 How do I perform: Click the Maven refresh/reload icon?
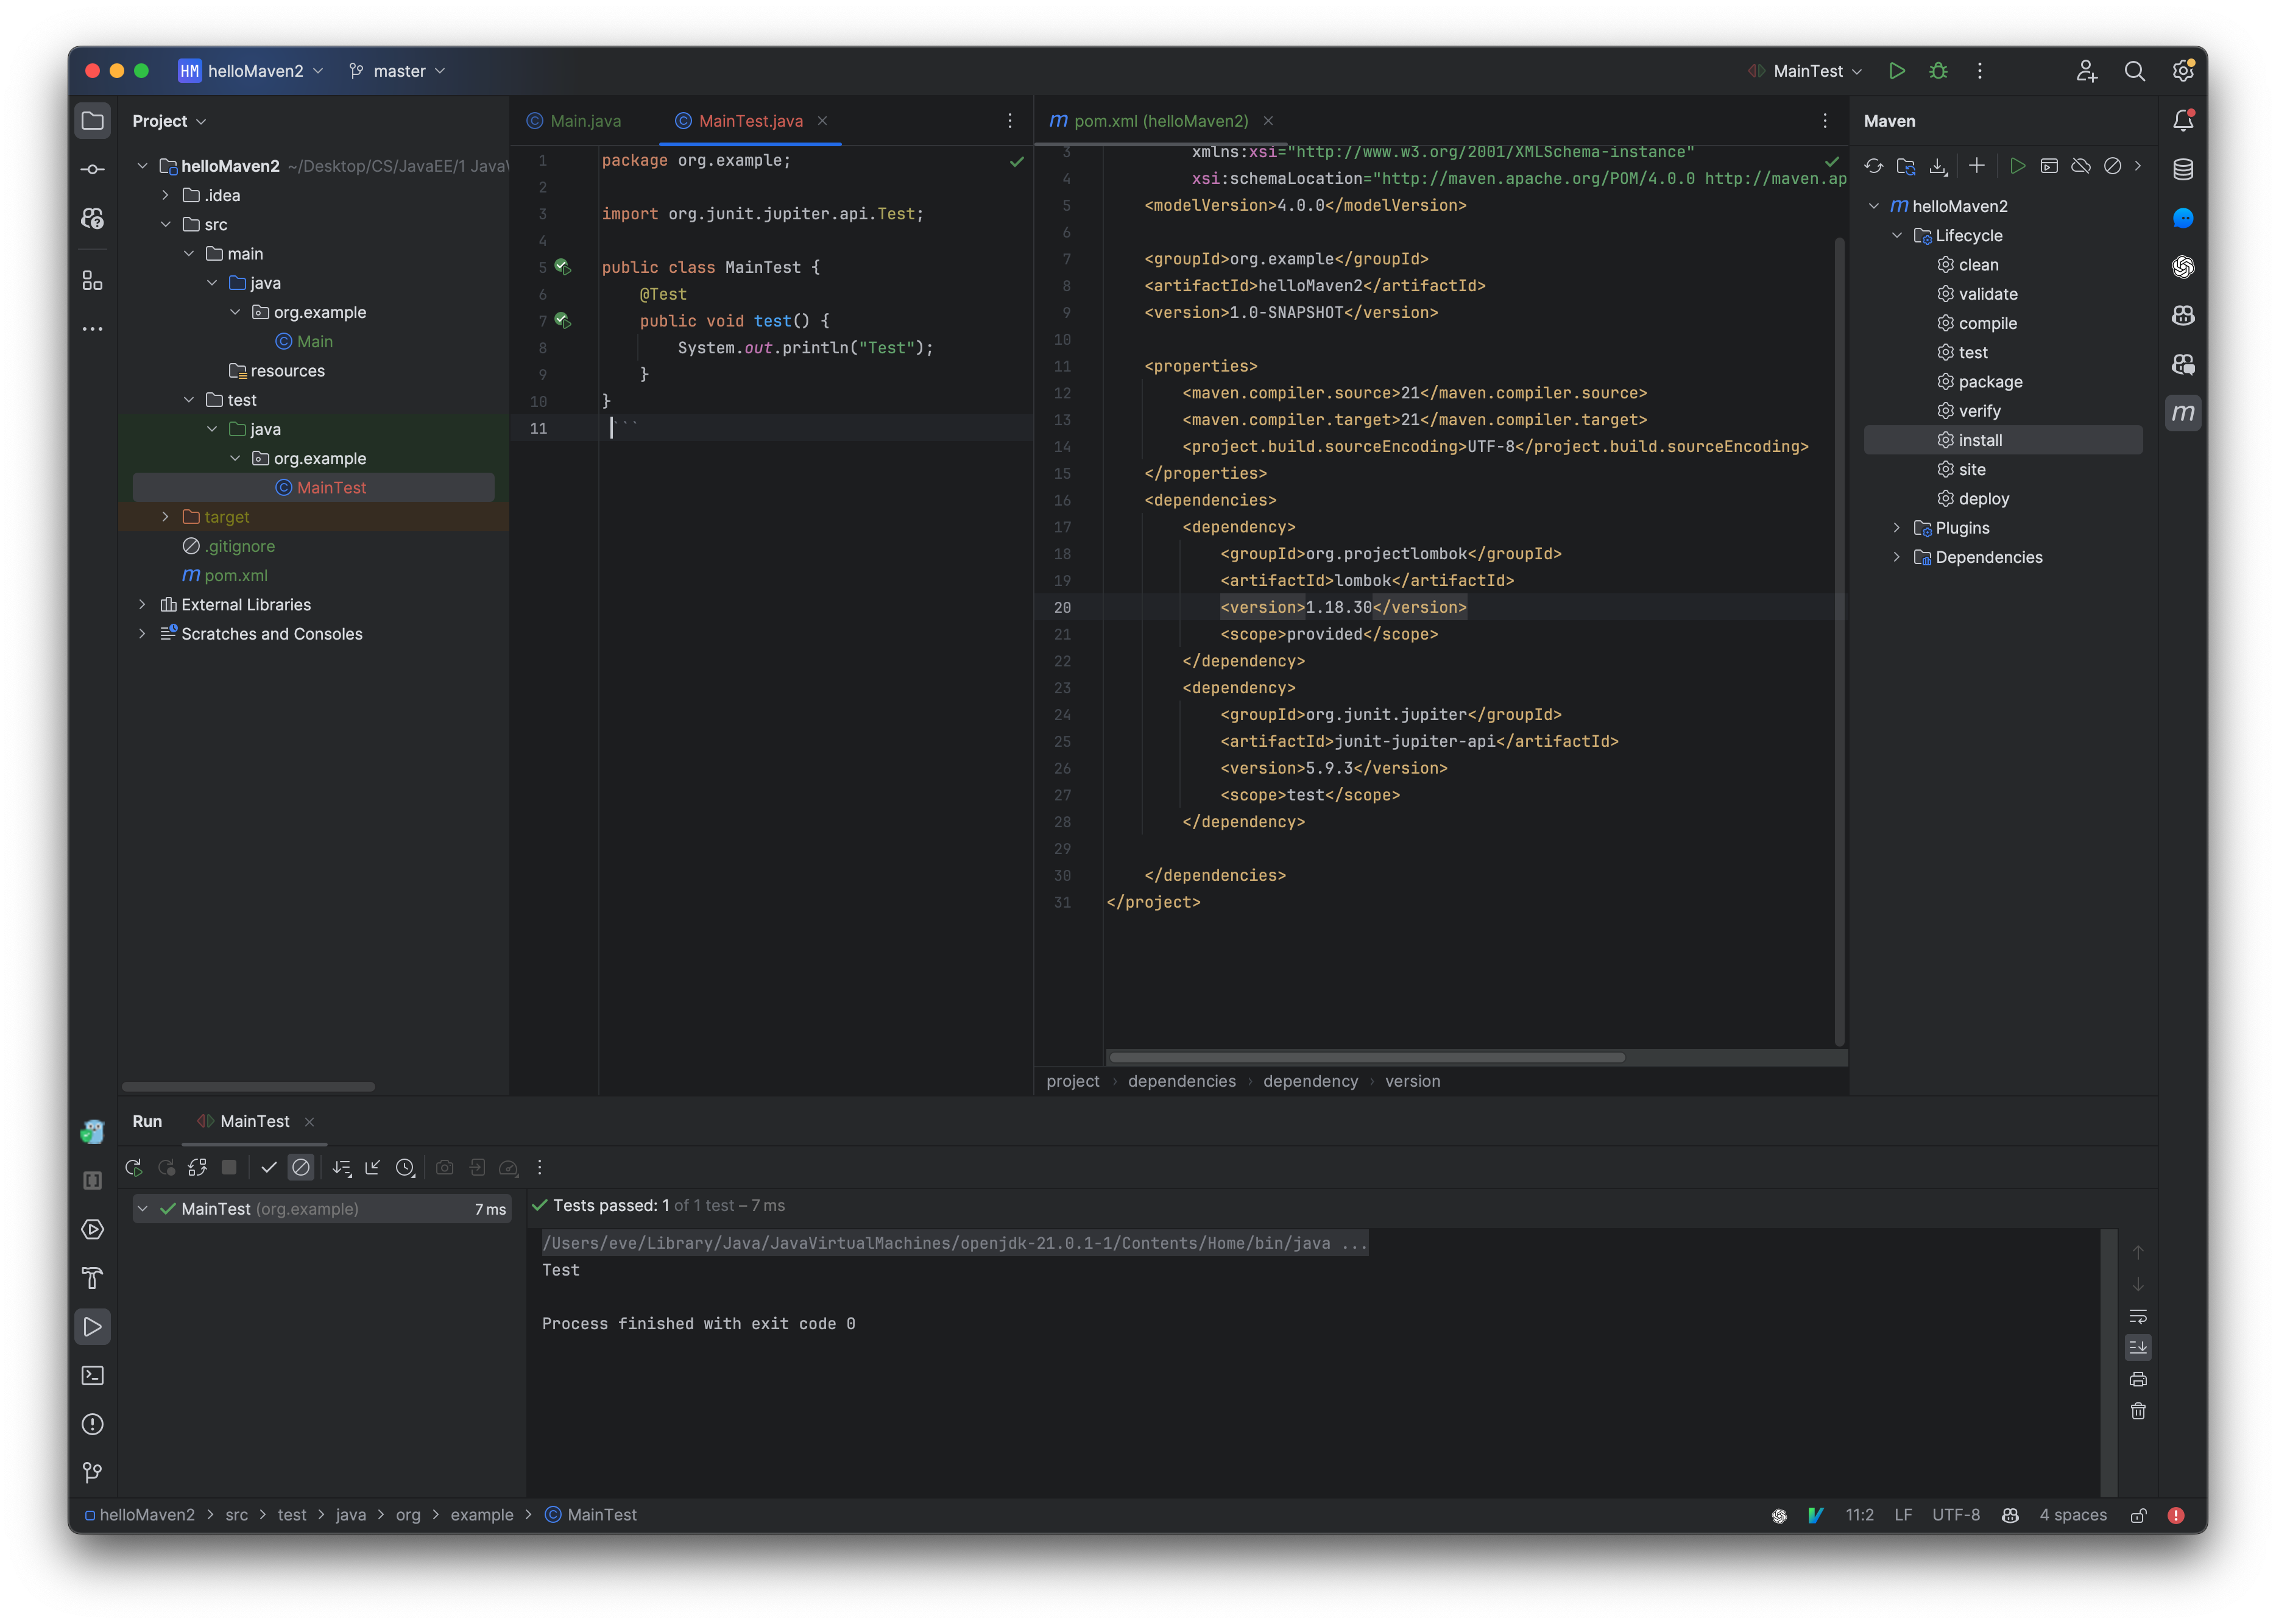(x=1875, y=165)
